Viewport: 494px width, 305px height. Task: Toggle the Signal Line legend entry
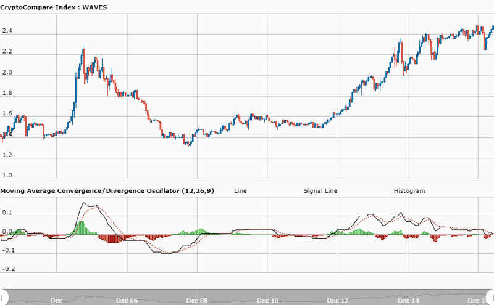click(x=321, y=191)
